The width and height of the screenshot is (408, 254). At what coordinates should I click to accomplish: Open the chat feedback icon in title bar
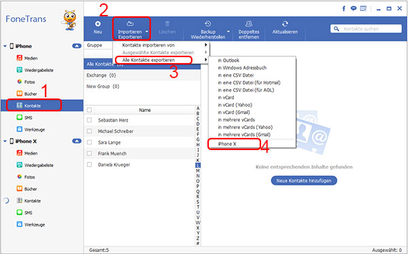coord(354,9)
